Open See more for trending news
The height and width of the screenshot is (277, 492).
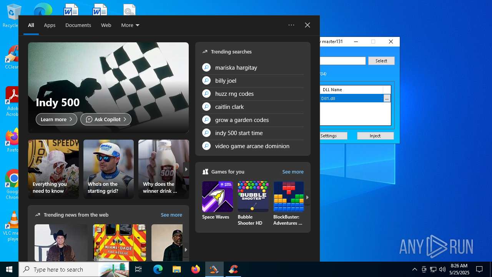click(171, 215)
